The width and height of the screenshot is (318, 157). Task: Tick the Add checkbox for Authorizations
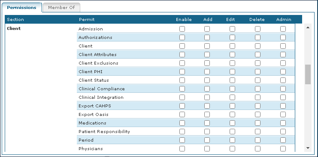[207, 38]
